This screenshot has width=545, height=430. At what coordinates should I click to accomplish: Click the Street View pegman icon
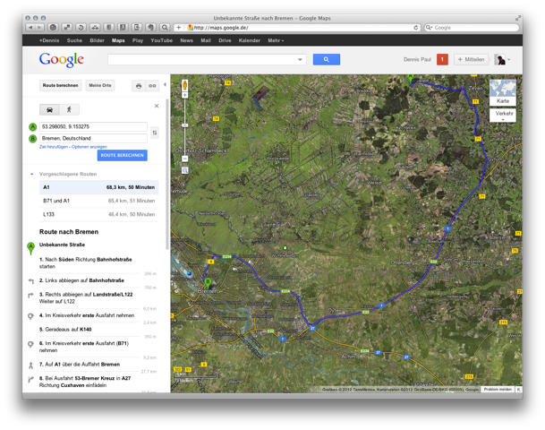point(185,88)
